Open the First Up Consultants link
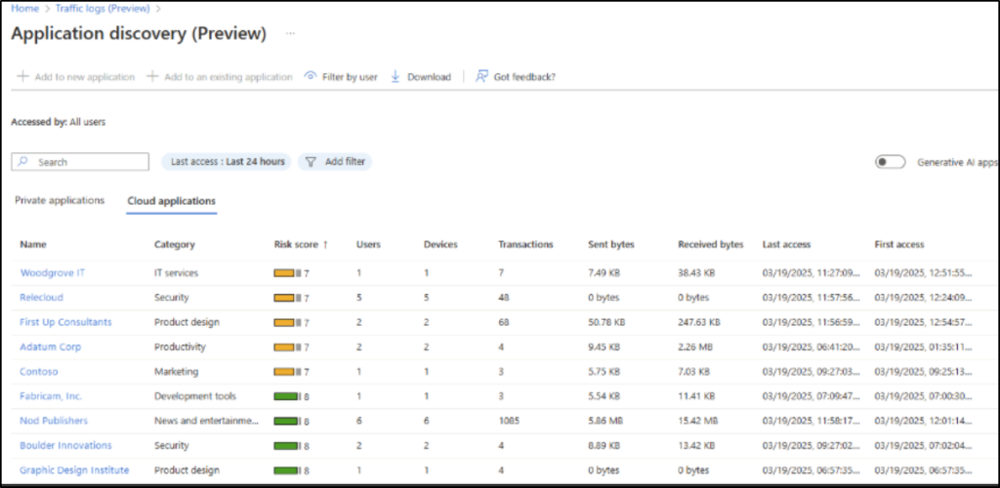This screenshot has height=488, width=1000. pyautogui.click(x=65, y=322)
